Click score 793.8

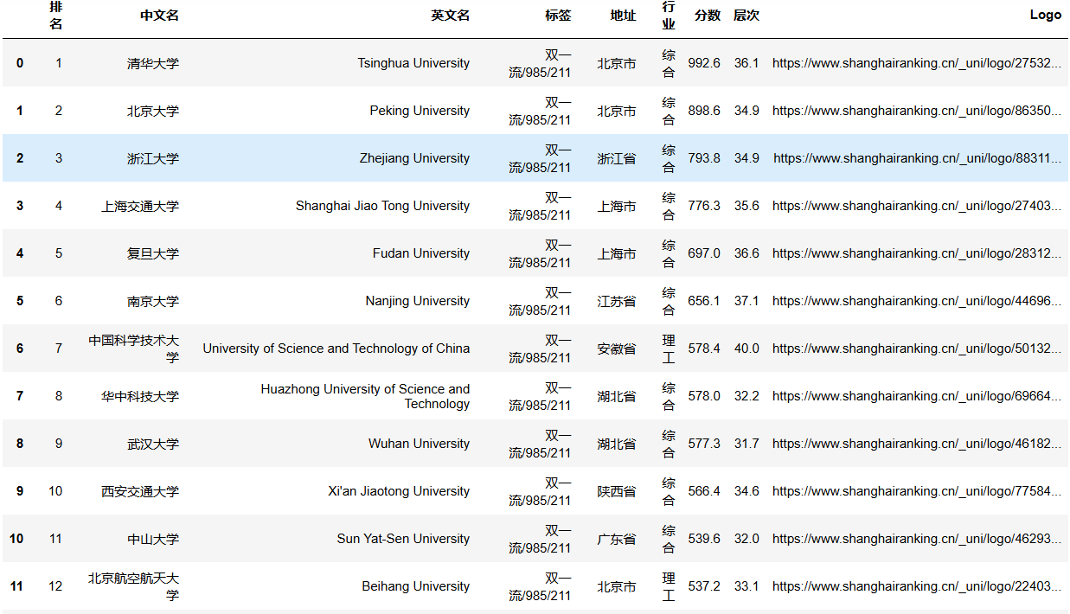point(704,158)
